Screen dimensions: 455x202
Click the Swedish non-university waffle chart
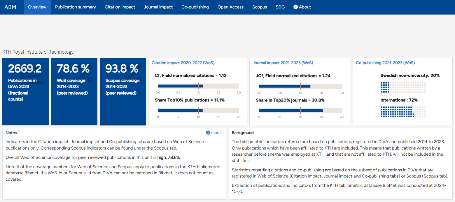click(403, 87)
